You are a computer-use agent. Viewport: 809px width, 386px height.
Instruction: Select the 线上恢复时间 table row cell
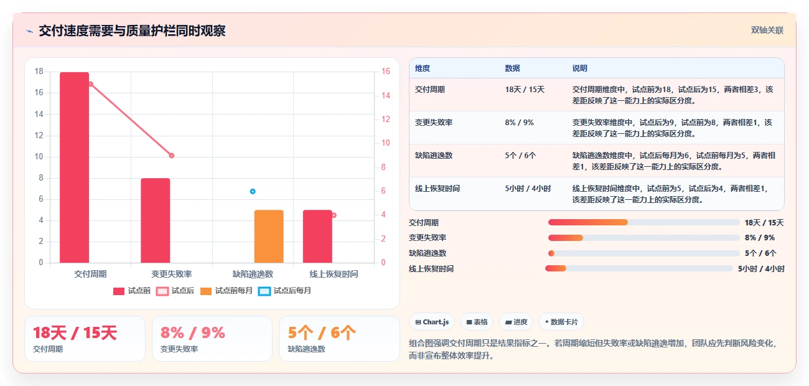coord(454,194)
